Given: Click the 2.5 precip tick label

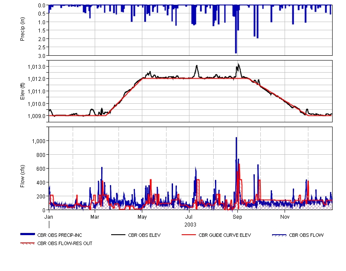Looking at the screenshot, I should [42, 48].
